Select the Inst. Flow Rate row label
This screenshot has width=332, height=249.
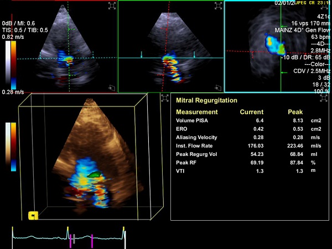coord(194,146)
